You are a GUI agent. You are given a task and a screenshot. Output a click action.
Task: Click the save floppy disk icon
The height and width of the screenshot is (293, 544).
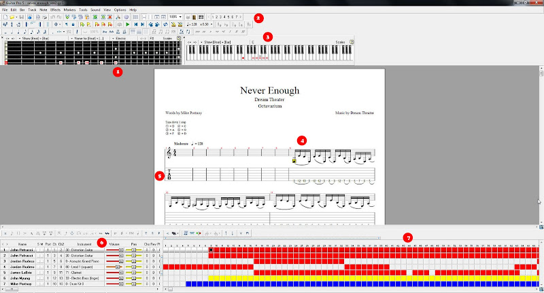coord(22,16)
